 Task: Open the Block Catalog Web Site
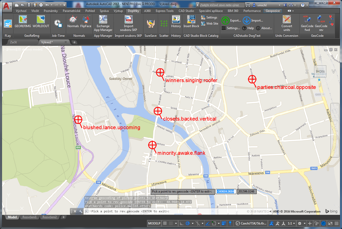(210, 24)
